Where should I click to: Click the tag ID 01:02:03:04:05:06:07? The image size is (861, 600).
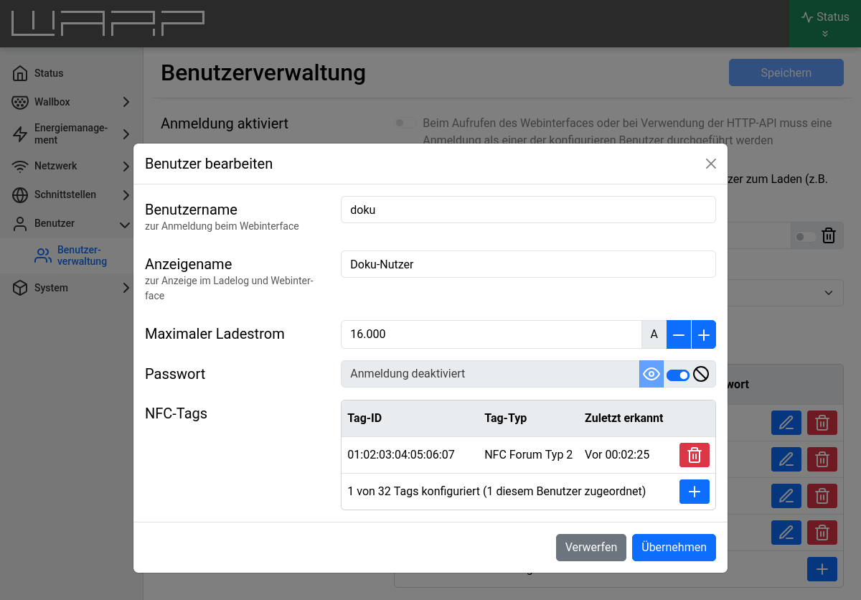401,454
